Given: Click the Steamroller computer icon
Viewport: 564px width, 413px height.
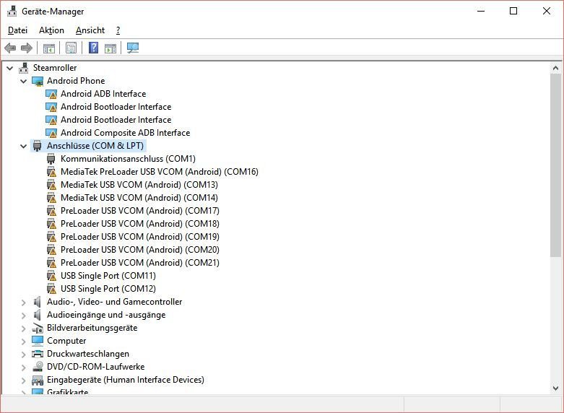Looking at the screenshot, I should pos(24,68).
